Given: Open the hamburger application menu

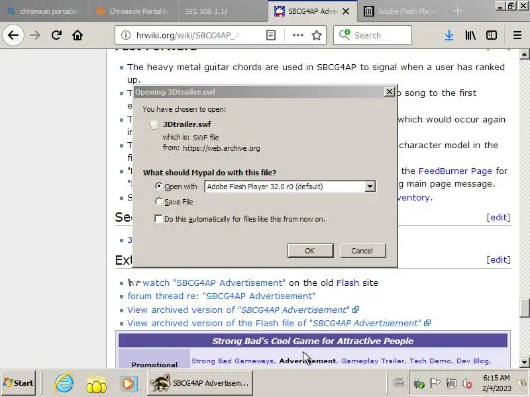Looking at the screenshot, I should pyautogui.click(x=517, y=35).
